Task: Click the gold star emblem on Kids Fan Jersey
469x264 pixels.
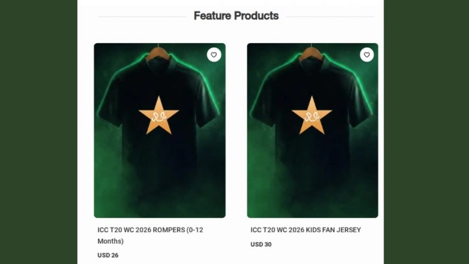Action: 312,114
